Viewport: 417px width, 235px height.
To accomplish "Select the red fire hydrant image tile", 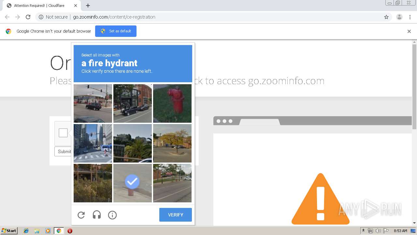I will tap(172, 103).
